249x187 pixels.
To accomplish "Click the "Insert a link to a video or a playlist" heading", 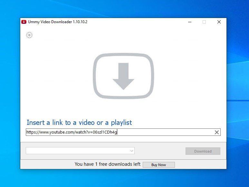I will pos(79,123).
